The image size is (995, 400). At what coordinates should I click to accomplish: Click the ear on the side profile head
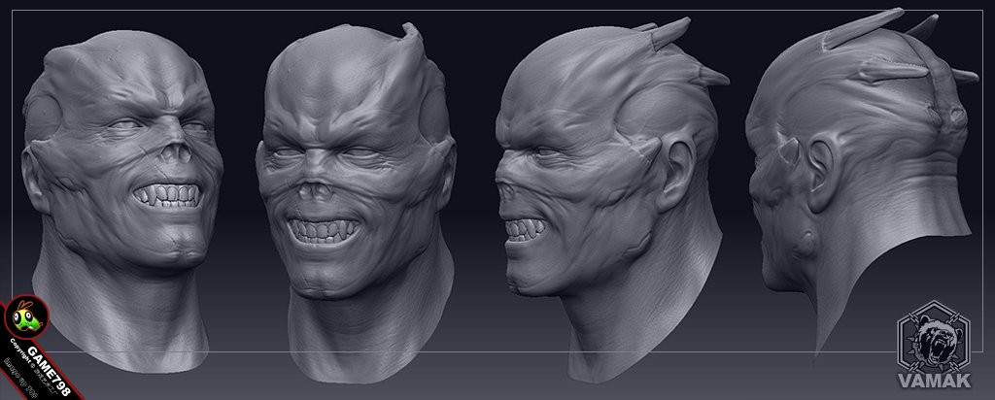click(675, 177)
